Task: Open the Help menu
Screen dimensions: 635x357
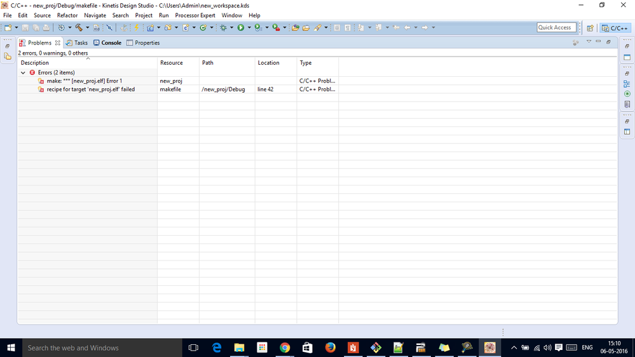Action: [x=254, y=15]
